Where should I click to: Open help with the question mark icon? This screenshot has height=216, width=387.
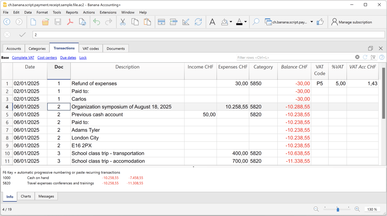[x=382, y=57]
